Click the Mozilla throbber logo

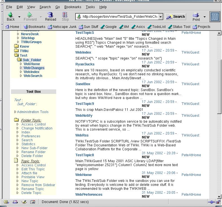215,17
